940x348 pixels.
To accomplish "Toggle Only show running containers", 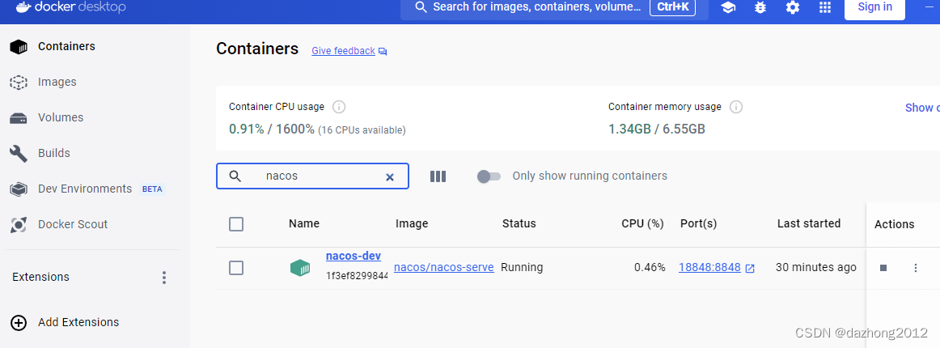I will [x=489, y=176].
